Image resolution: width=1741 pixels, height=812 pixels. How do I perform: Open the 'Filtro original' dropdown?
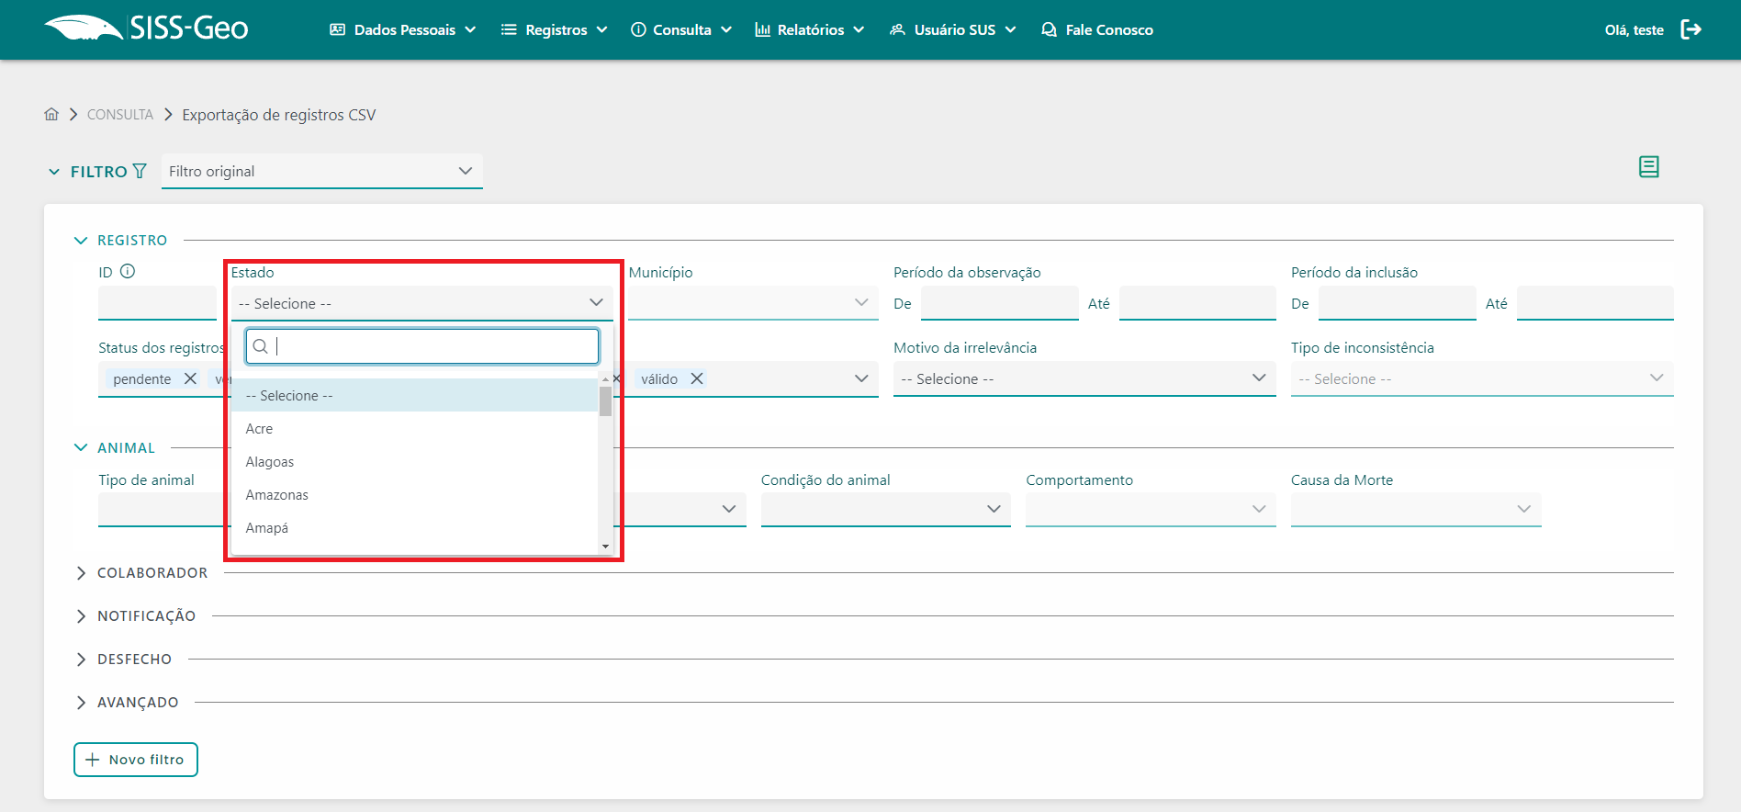[x=321, y=172]
